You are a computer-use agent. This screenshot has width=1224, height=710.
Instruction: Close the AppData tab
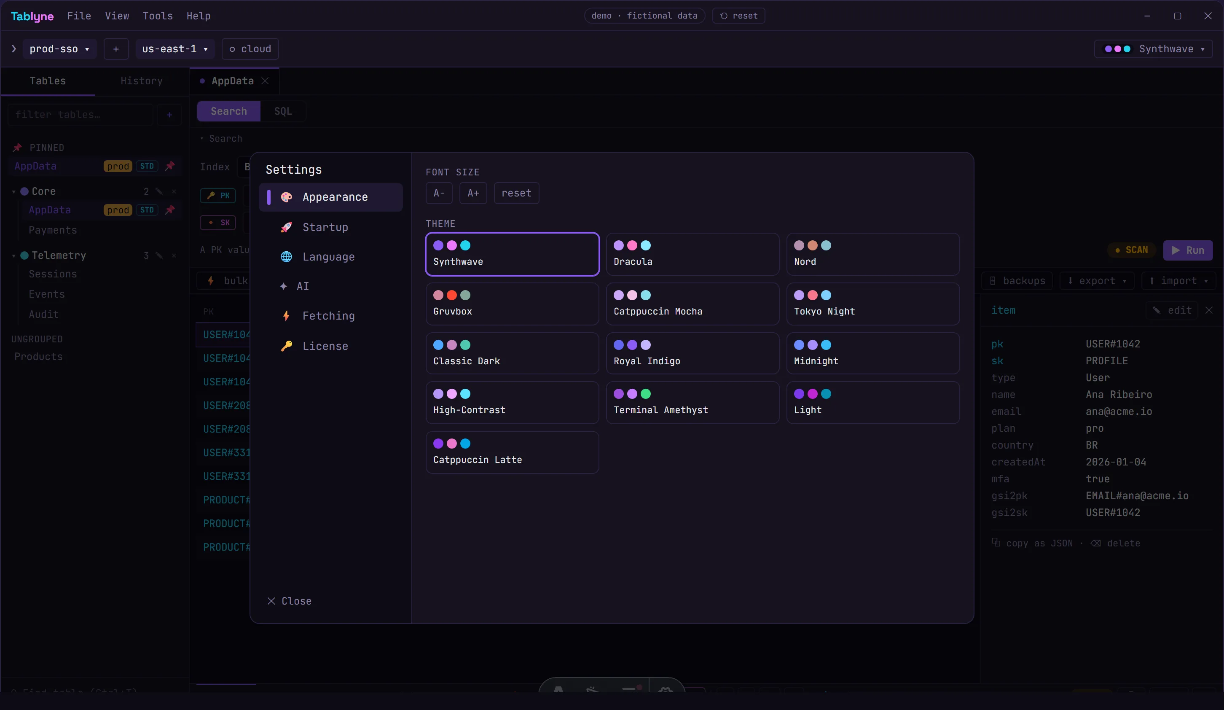[x=265, y=81]
